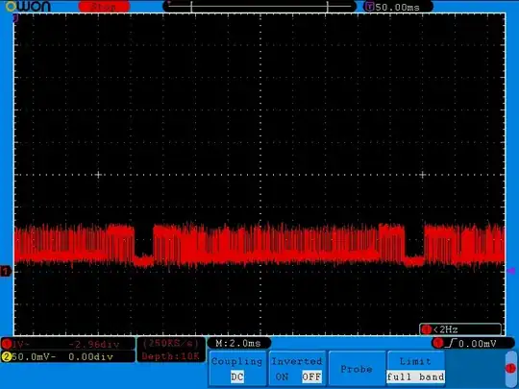The width and height of the screenshot is (519, 389).
Task: Open the Coupling menu
Action: coord(237,369)
